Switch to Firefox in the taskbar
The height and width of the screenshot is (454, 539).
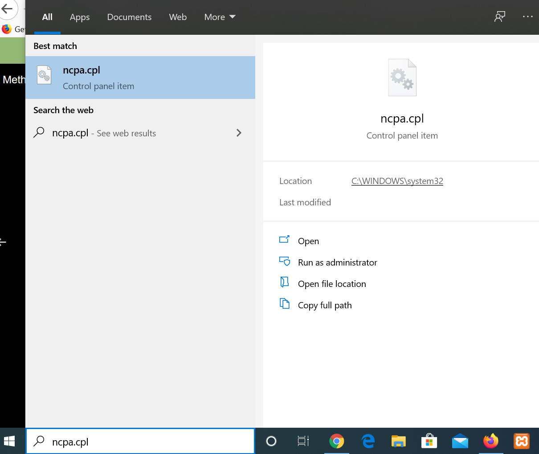click(490, 441)
